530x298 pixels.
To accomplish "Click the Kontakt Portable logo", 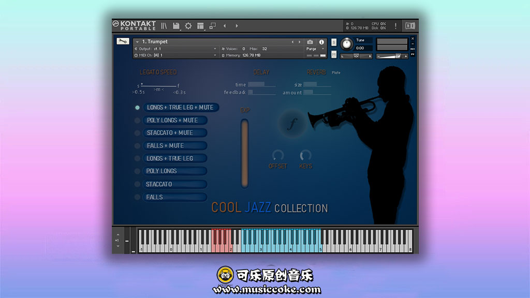I will (x=135, y=25).
